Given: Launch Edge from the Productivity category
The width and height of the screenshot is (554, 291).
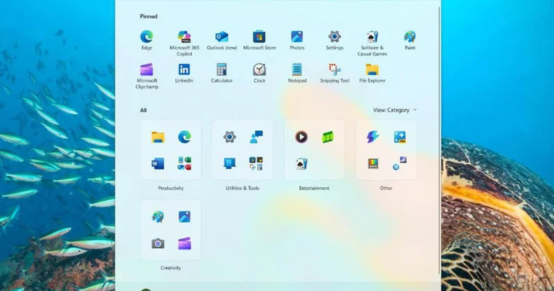Looking at the screenshot, I should click(x=184, y=137).
